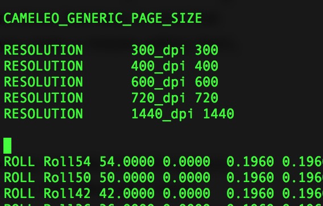Viewport: 323px width, 206px height.
Task: Click the Roll42 name
Action: pos(67,193)
